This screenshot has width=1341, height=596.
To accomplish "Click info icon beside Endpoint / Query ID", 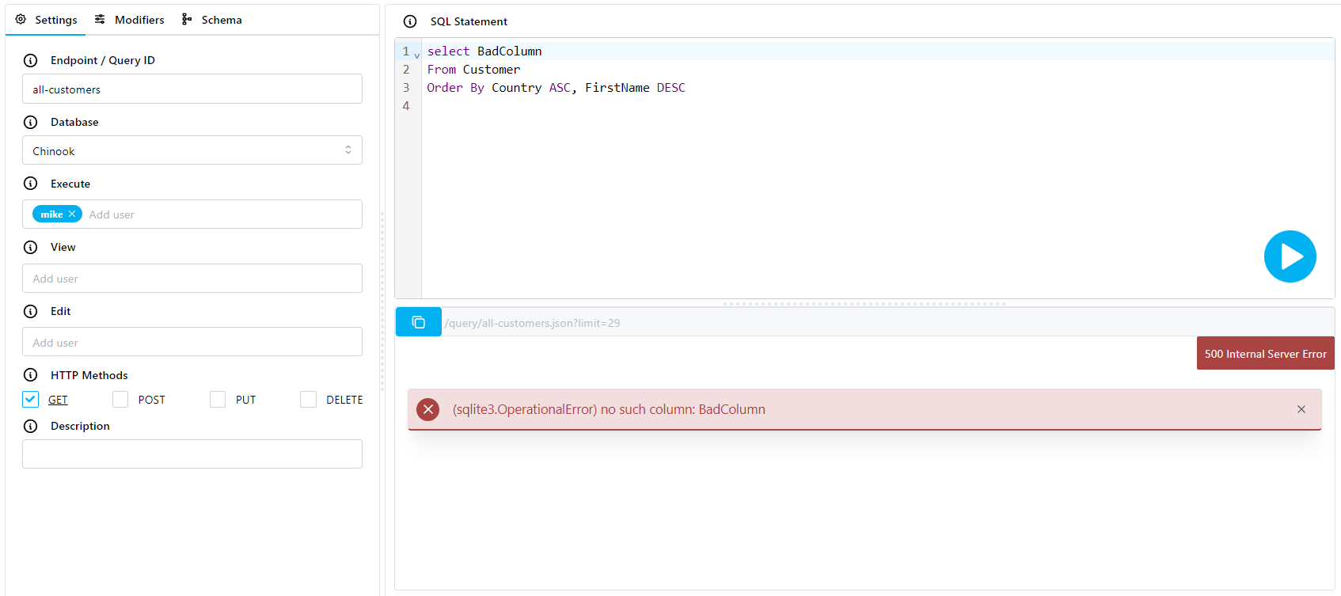I will 31,60.
